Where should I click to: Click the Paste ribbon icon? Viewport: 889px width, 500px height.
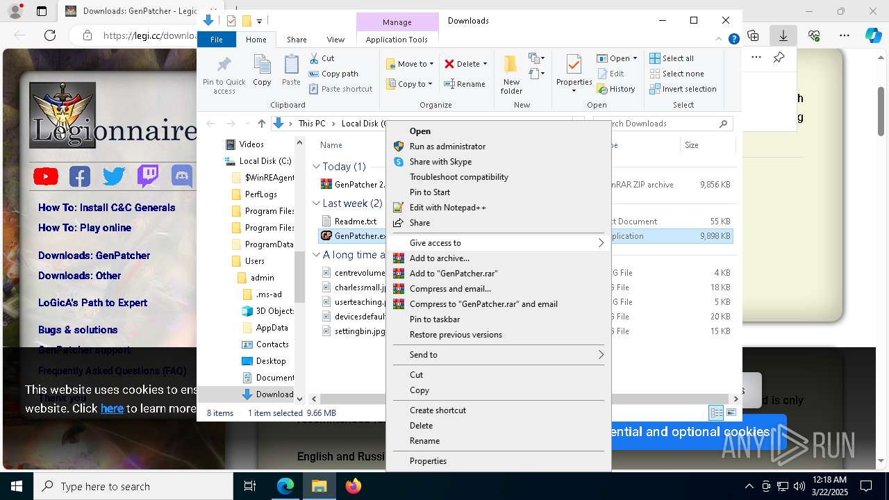(x=291, y=71)
